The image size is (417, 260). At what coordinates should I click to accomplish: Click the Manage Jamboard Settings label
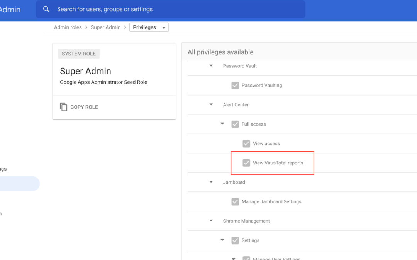[x=271, y=201]
